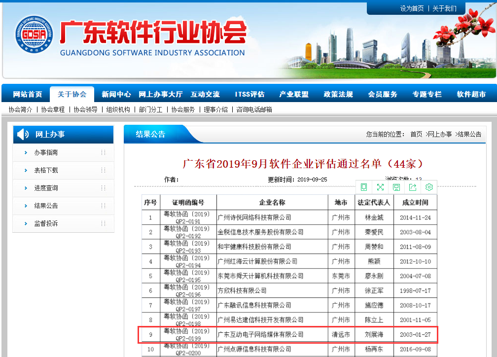Click the 首页 breadcrumb link
497x357 pixels.
coord(416,134)
